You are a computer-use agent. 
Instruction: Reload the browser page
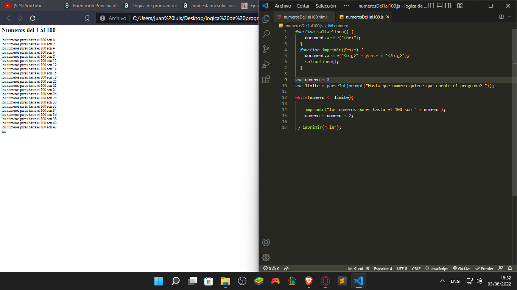(x=33, y=18)
